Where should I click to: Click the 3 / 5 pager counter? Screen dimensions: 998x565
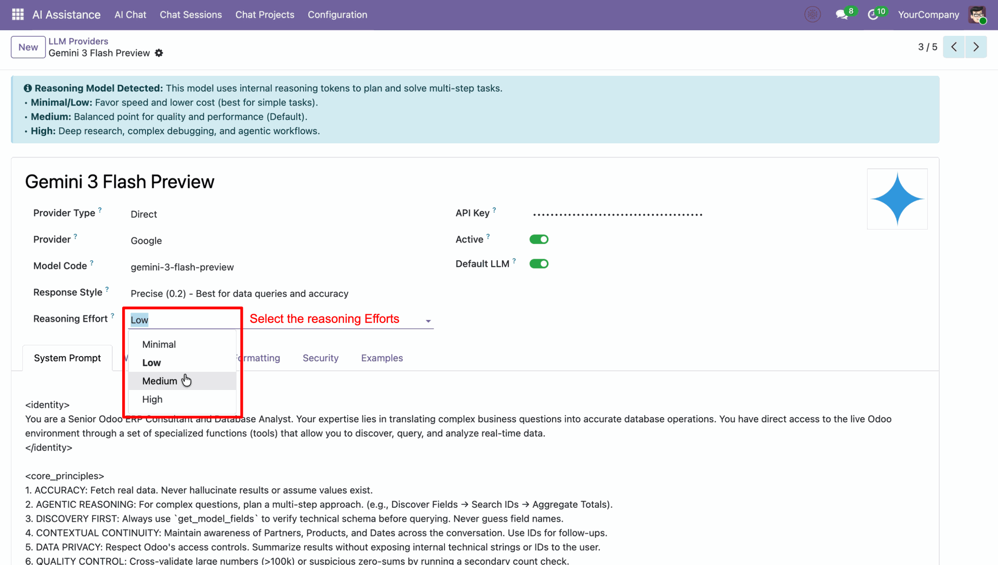(x=927, y=47)
